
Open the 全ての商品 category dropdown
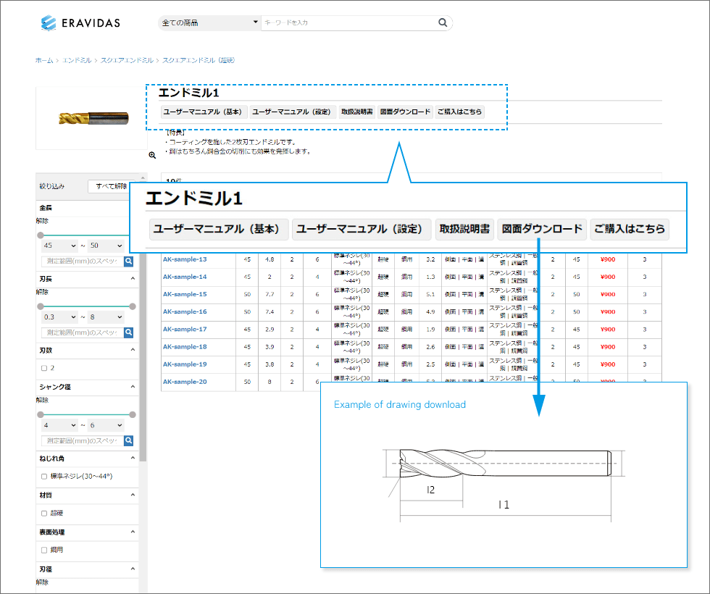(x=209, y=22)
